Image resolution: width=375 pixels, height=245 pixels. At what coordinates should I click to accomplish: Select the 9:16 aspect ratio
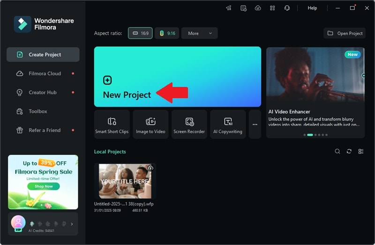(167, 33)
